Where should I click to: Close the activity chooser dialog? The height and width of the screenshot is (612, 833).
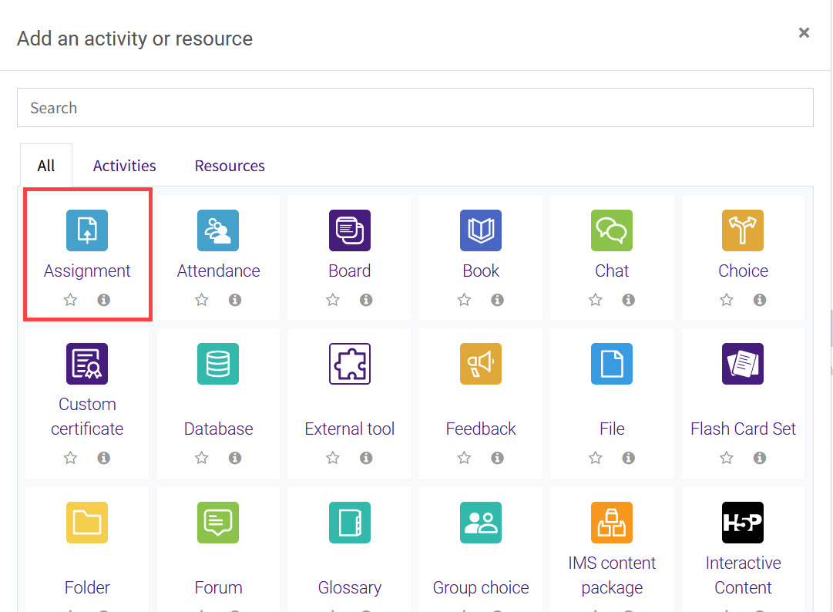pos(804,32)
